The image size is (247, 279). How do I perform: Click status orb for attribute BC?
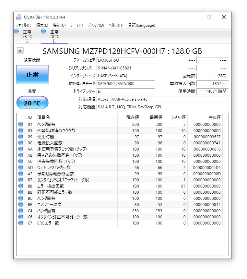click(x=21, y=198)
